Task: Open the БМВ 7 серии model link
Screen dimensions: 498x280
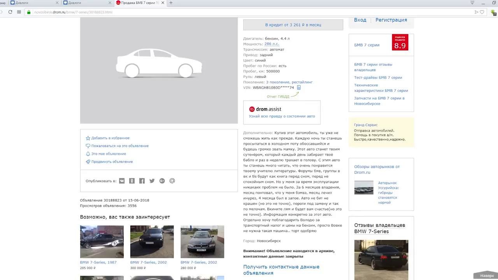Action: coord(367,45)
